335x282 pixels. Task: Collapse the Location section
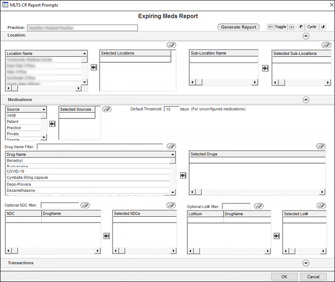[306, 36]
